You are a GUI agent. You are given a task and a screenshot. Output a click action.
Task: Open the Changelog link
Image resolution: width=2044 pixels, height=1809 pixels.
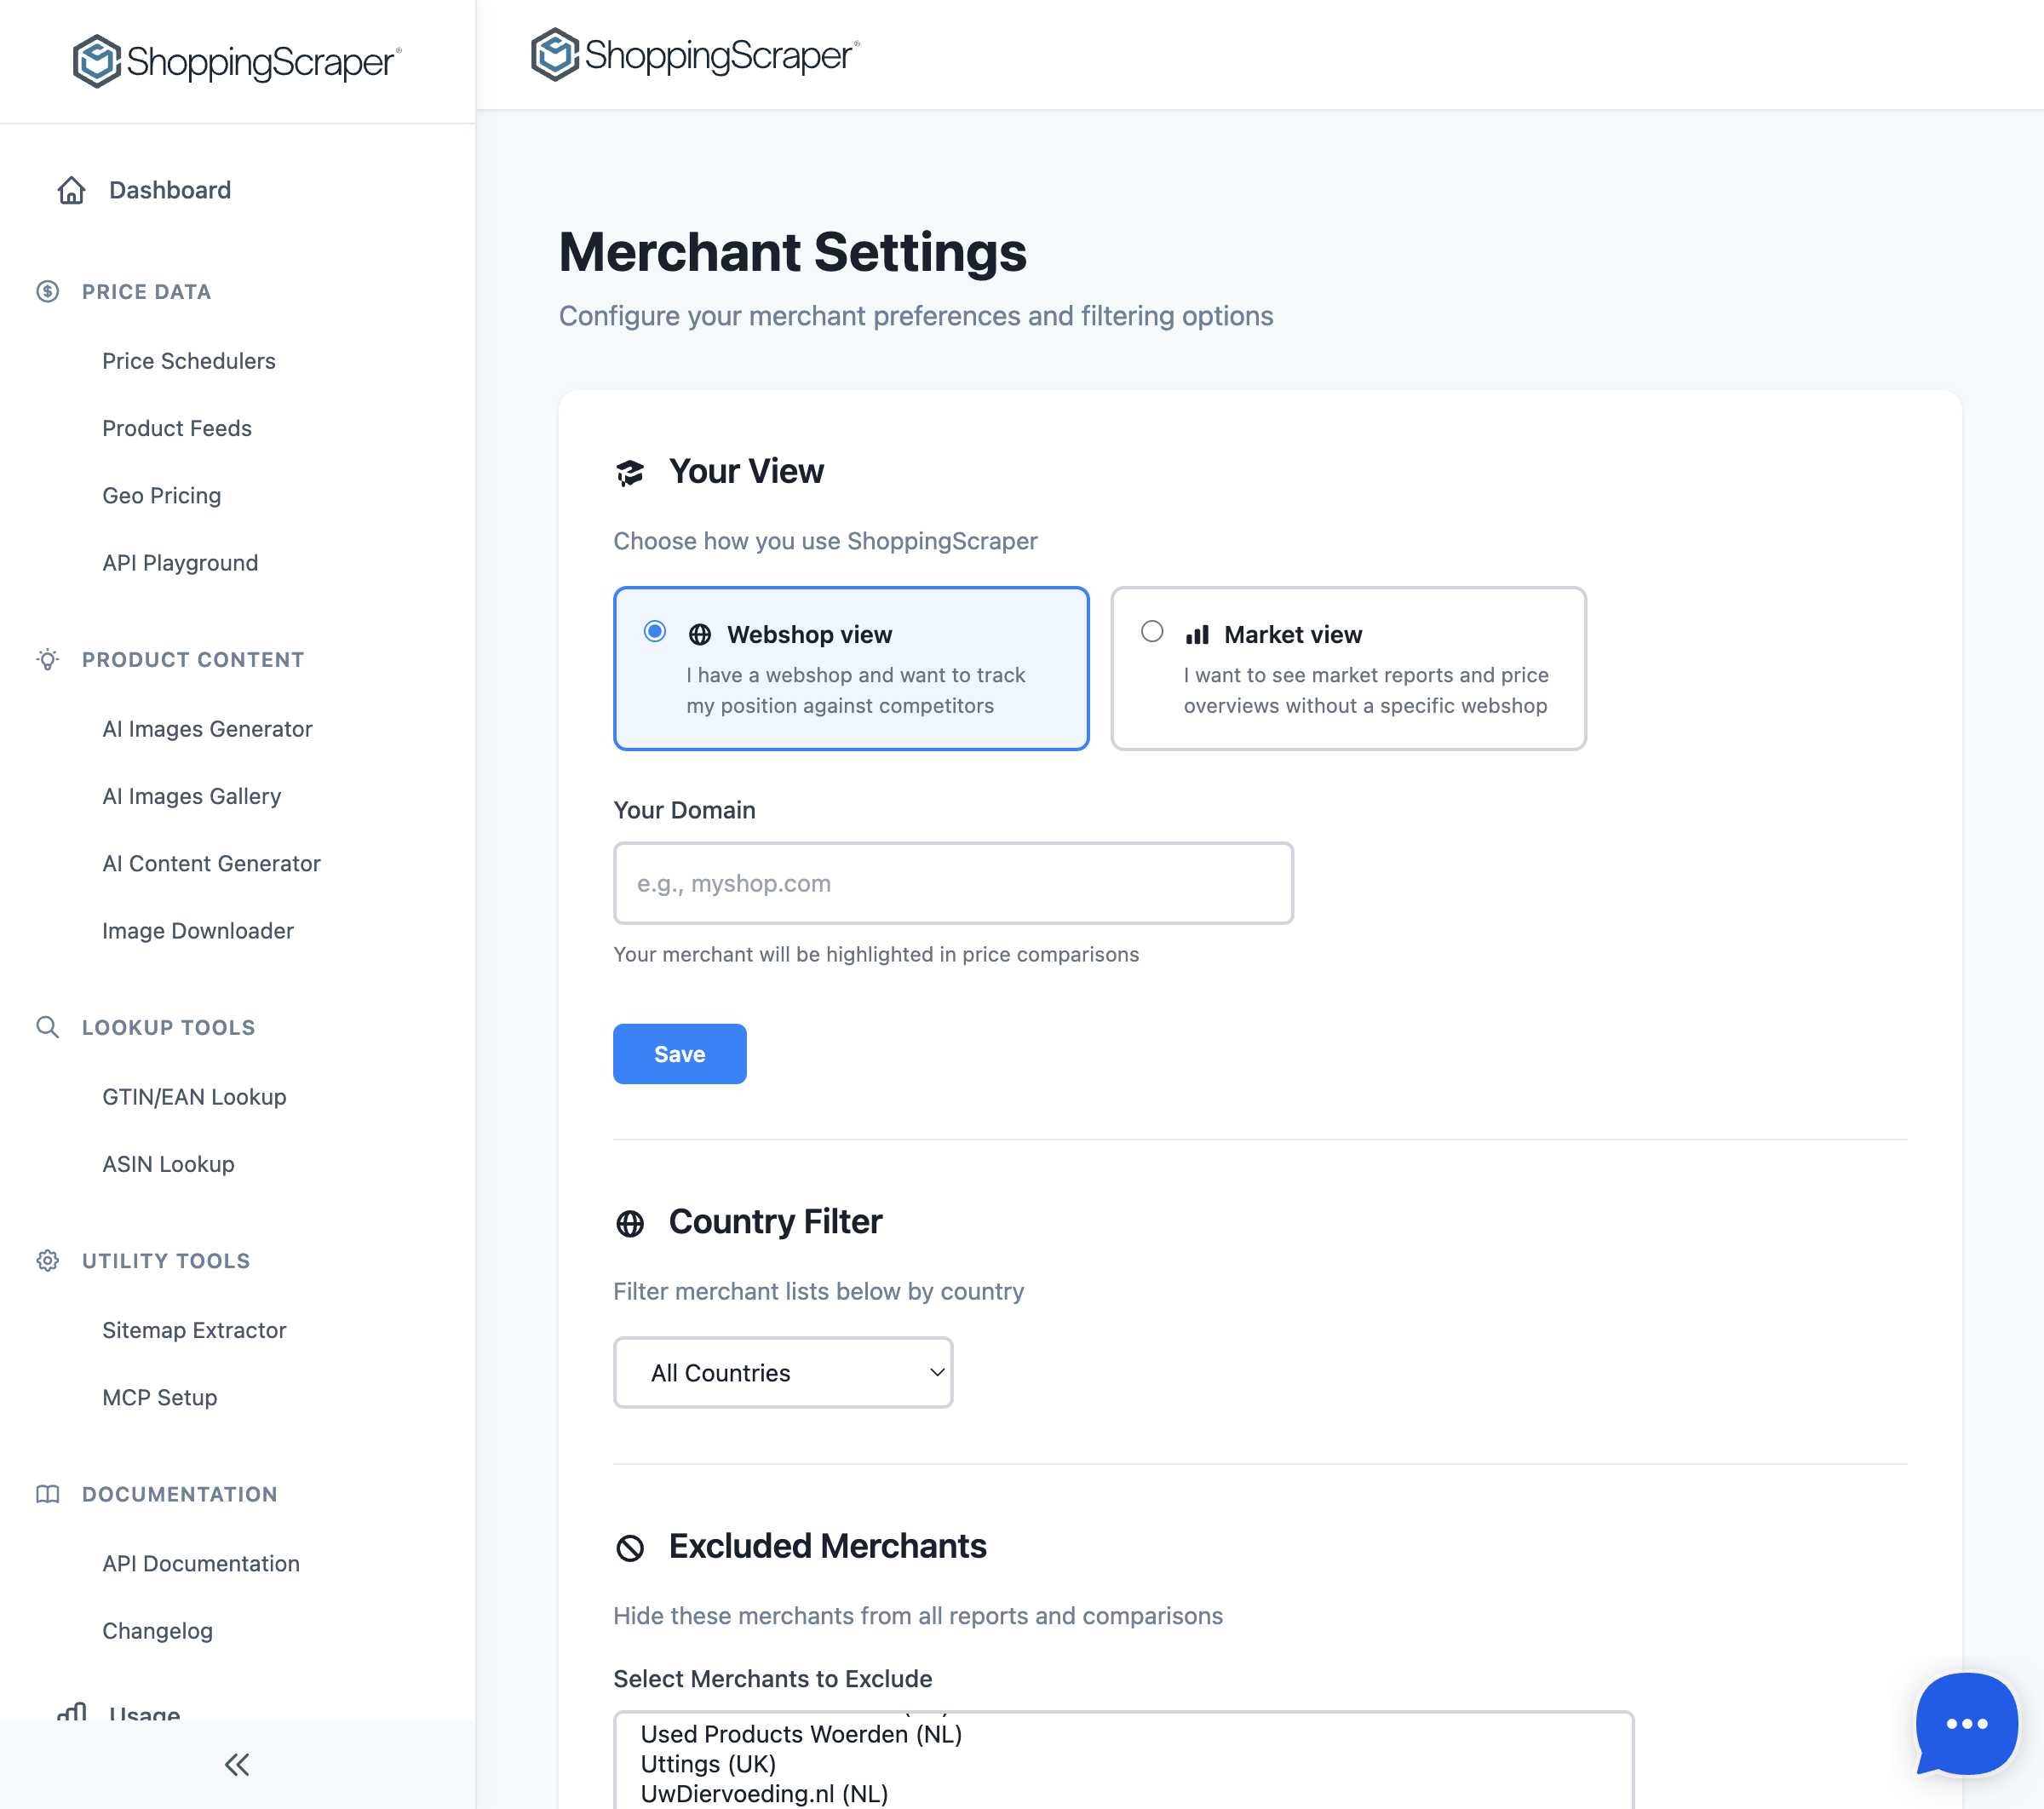pos(157,1631)
